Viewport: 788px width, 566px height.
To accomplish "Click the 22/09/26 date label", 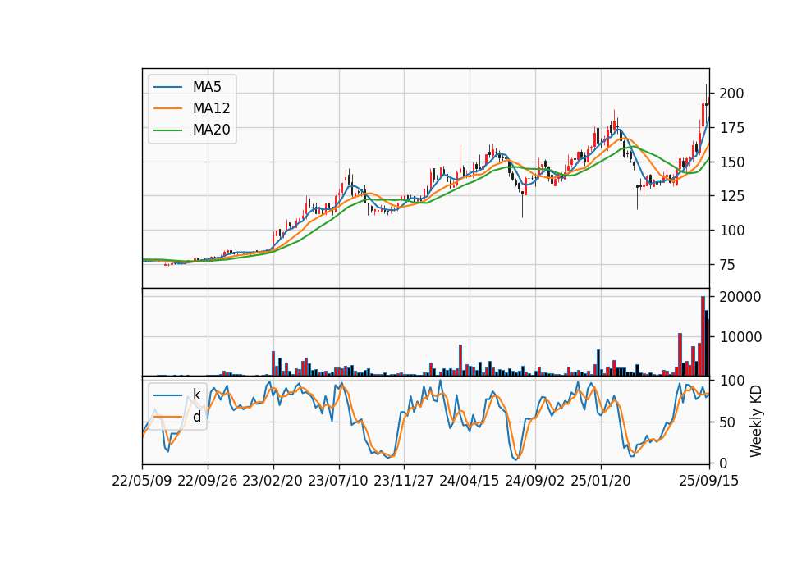I will tap(208, 482).
